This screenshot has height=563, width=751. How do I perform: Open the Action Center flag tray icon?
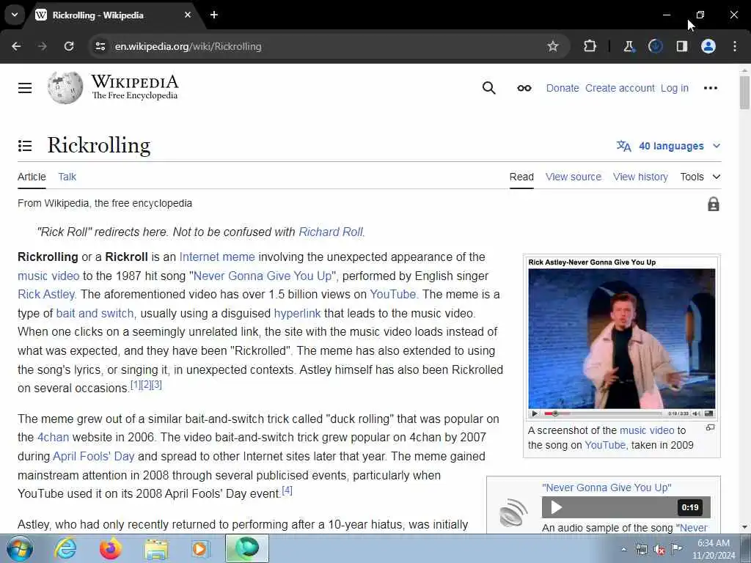point(676,549)
